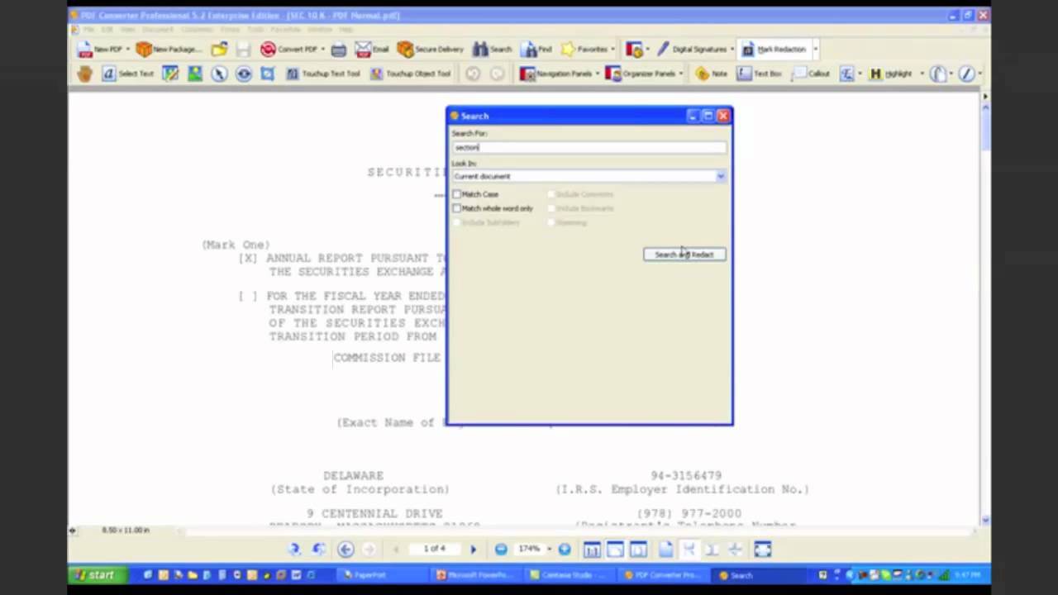Expand the Organizer Panels dropdown
1058x595 pixels.
[681, 74]
